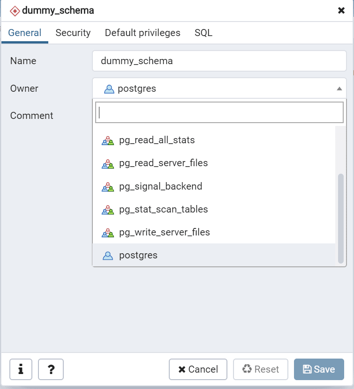Viewport: 354px width, 389px height.
Task: Click the group role icon beside pg_signal_backend
Action: coord(108,187)
